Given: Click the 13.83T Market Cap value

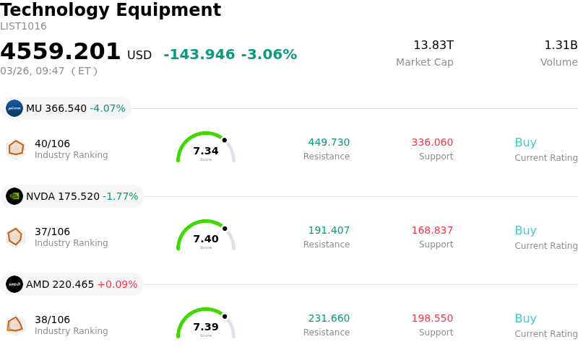Looking at the screenshot, I should click(433, 45).
